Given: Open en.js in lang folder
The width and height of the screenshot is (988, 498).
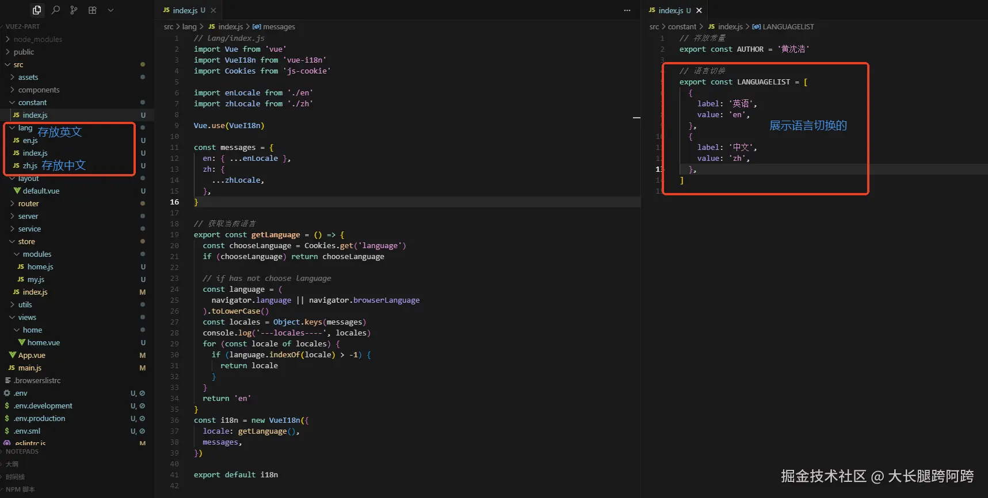Looking at the screenshot, I should tap(77, 140).
